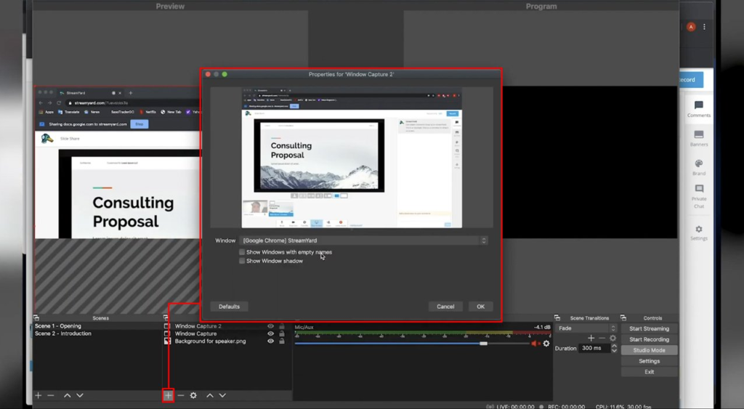This screenshot has height=409, width=744.
Task: Click Start Recording
Action: point(649,339)
